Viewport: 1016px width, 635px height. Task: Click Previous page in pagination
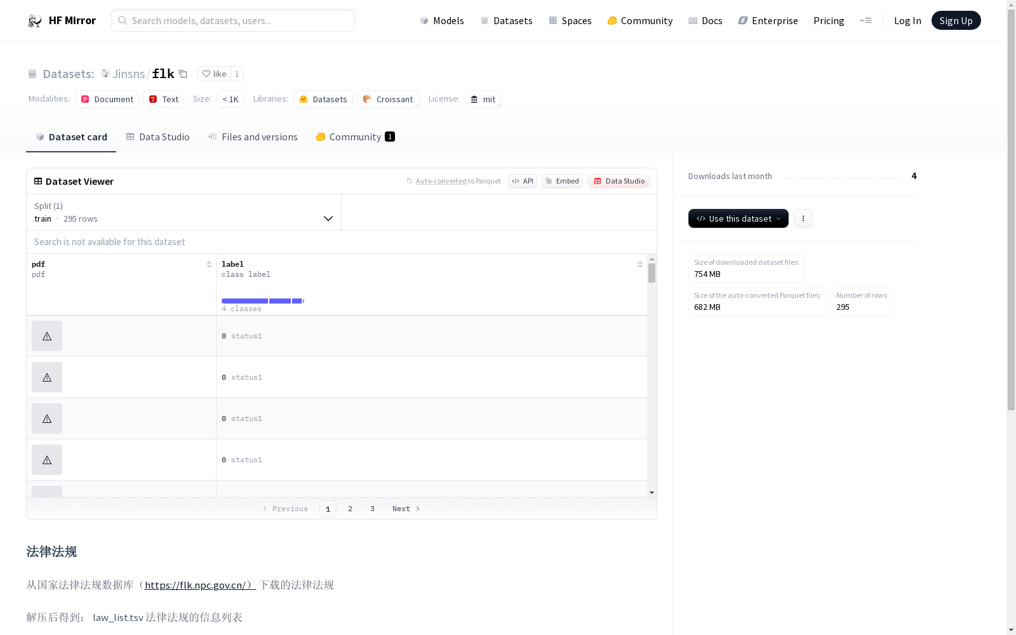coord(285,509)
